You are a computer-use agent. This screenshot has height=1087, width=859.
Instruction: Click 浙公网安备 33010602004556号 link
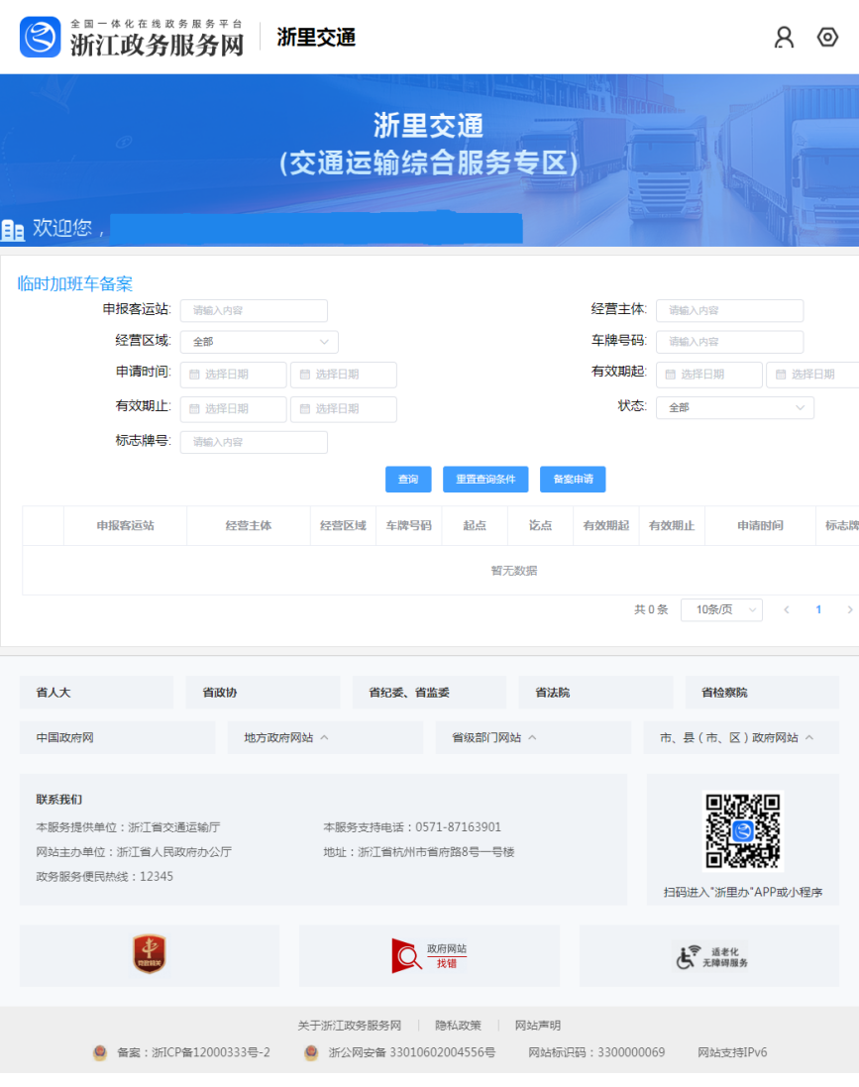(x=412, y=1052)
